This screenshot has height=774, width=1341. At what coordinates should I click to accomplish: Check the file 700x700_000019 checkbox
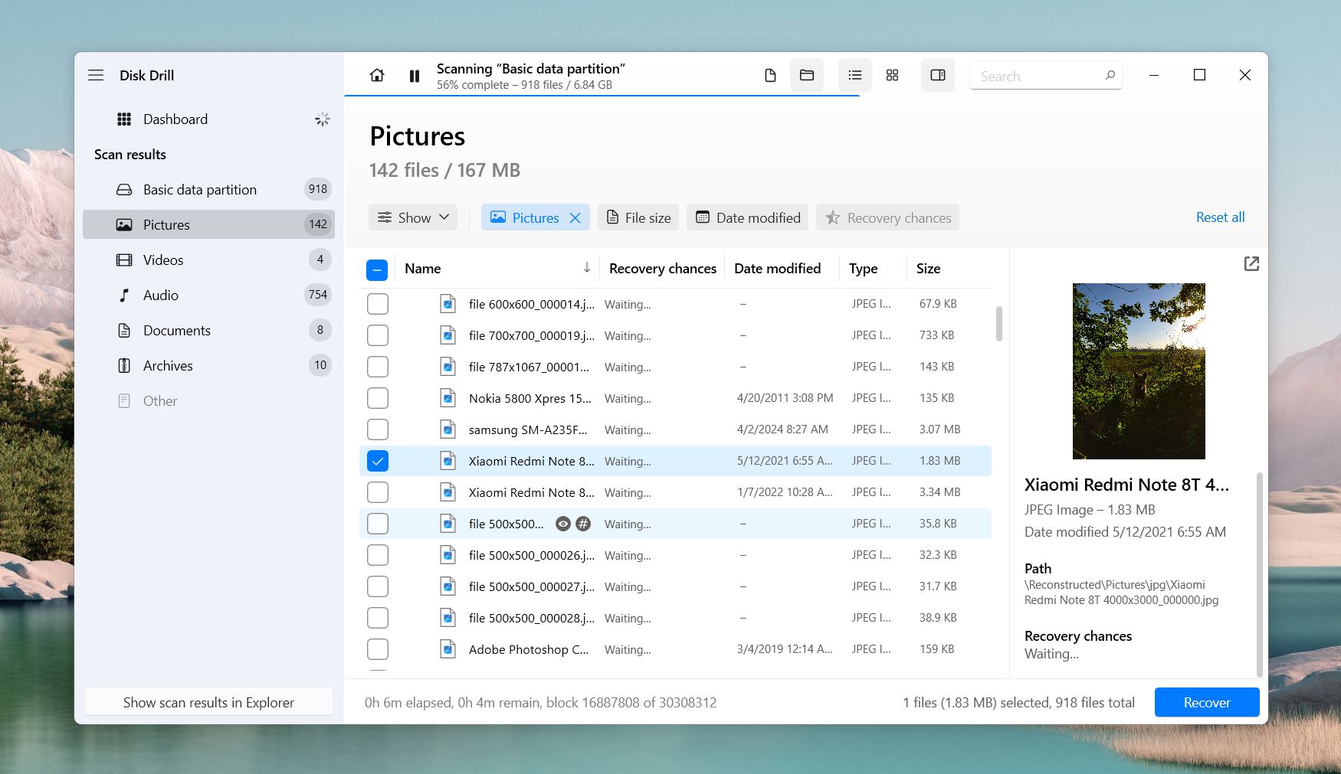378,335
